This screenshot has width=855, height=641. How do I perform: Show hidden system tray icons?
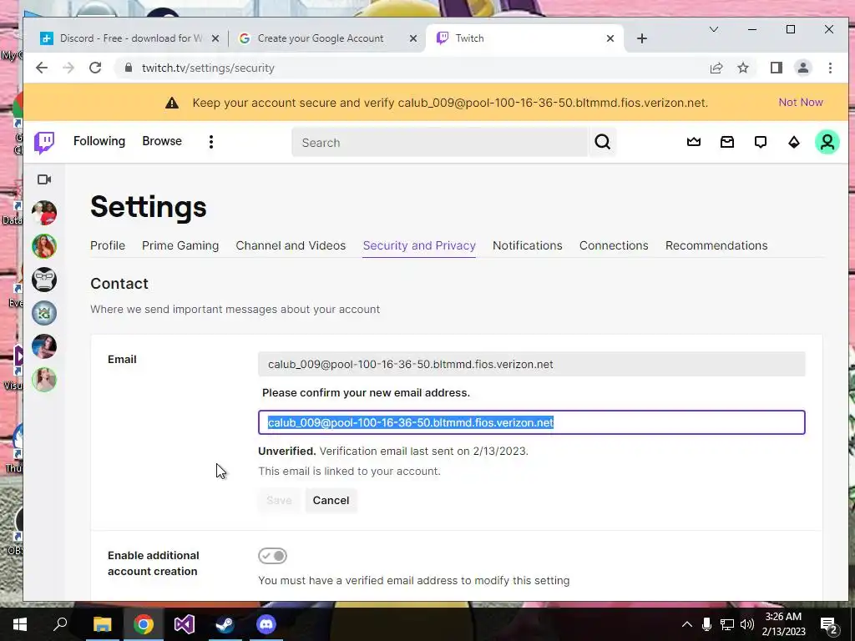click(x=687, y=624)
